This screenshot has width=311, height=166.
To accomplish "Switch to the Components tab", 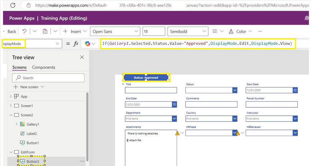I will point(44,67).
